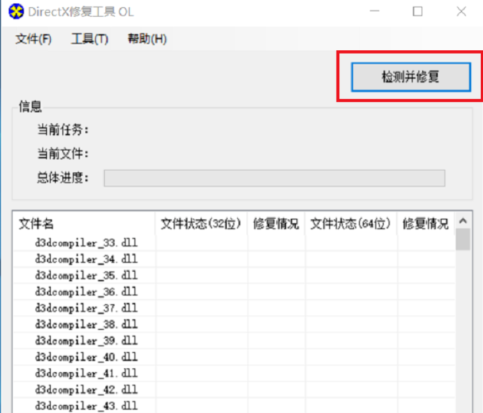Click the first 修复情况 column header

tap(276, 224)
